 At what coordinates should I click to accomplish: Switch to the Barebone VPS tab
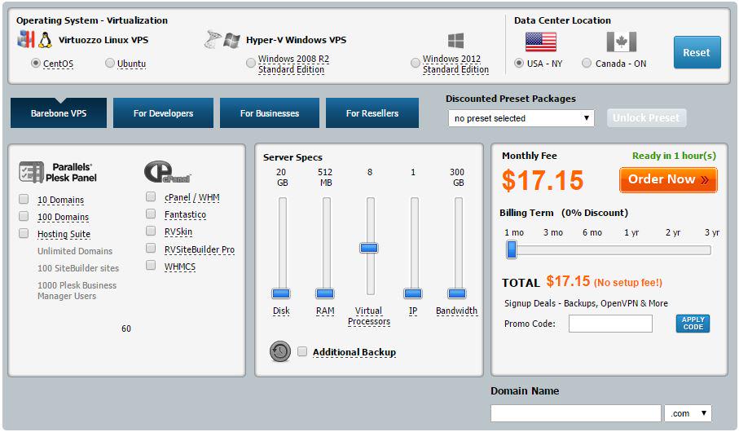(59, 113)
